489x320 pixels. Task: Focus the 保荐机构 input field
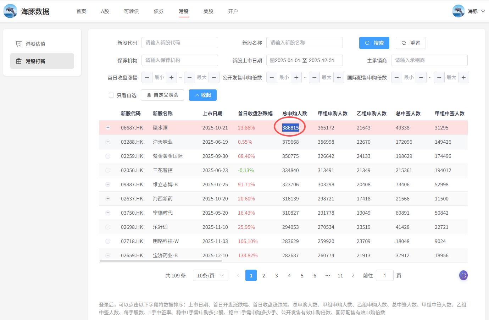click(x=180, y=60)
